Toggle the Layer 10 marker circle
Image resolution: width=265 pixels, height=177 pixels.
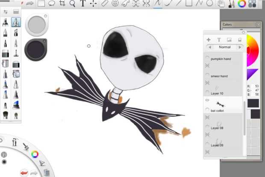point(207,92)
